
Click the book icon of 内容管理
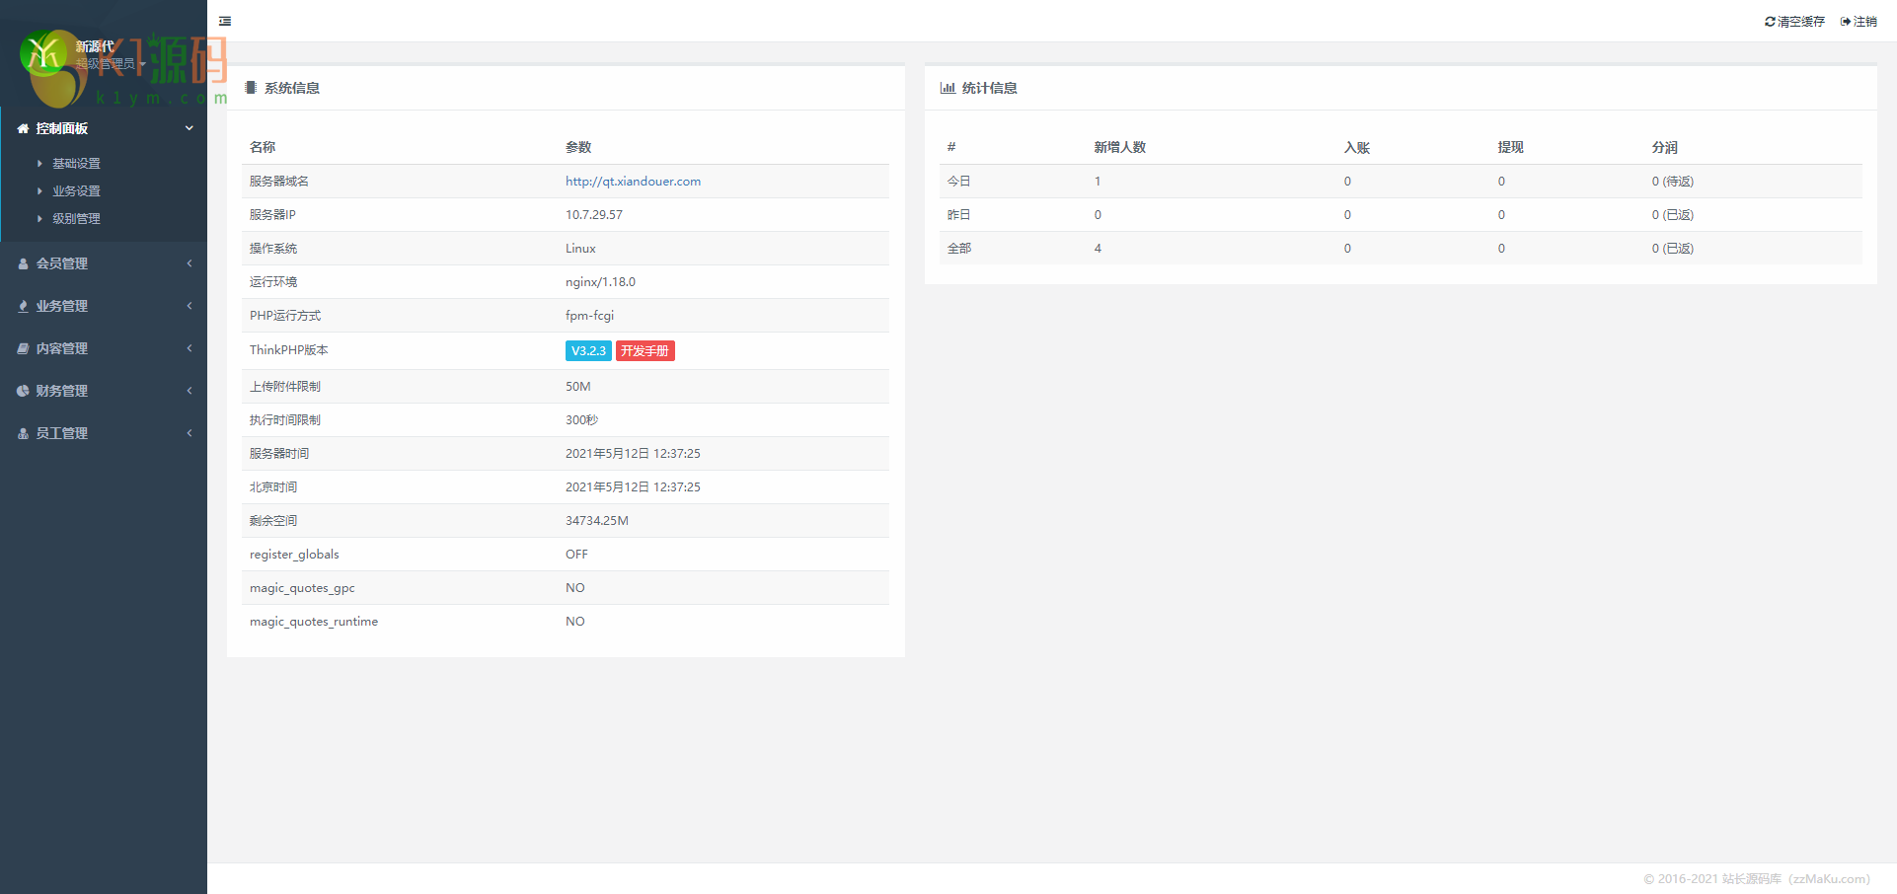coord(23,348)
